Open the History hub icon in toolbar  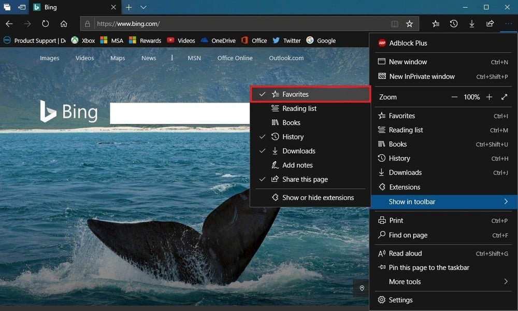[454, 24]
